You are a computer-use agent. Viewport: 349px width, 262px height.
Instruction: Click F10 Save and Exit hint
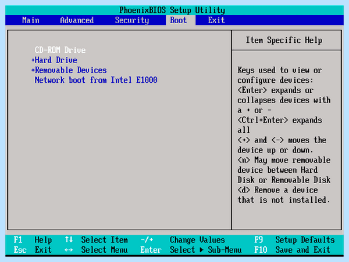click(x=292, y=250)
